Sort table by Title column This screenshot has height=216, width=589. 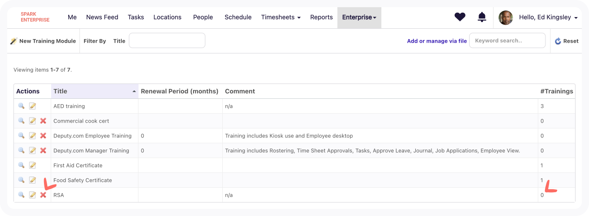coord(95,91)
